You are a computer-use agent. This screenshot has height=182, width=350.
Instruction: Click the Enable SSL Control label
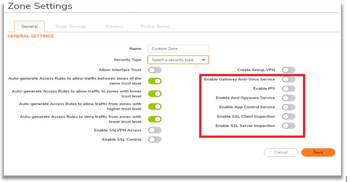[122, 139]
